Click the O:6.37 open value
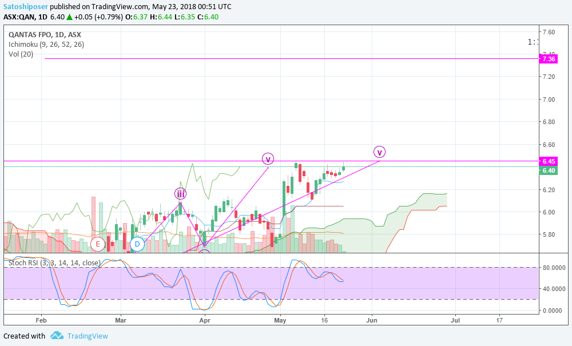The image size is (572, 346). [x=137, y=17]
